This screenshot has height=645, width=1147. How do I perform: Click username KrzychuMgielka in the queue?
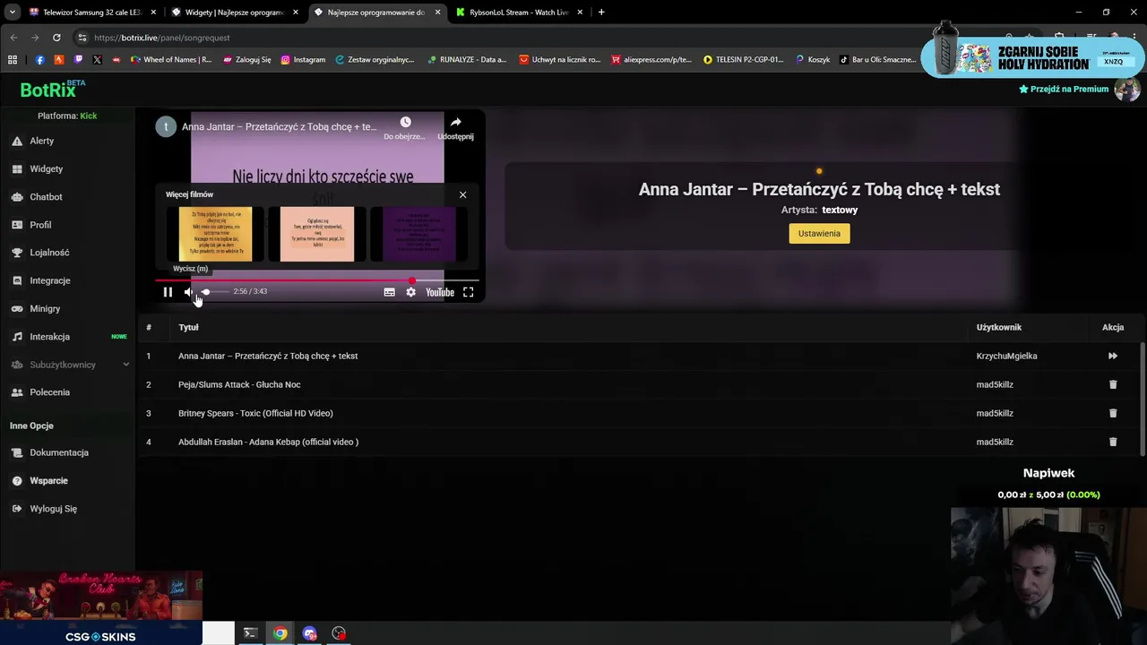tap(1006, 356)
